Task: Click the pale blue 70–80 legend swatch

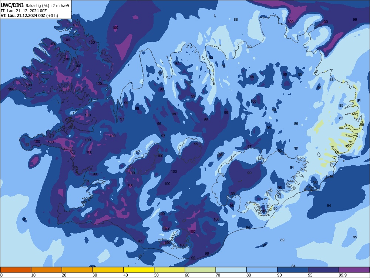Action: click(x=231, y=270)
